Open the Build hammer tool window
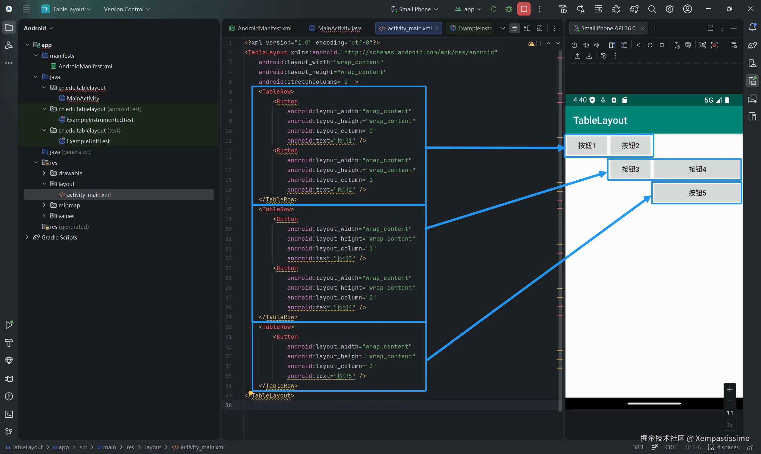 coord(9,343)
